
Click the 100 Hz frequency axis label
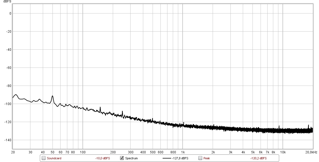[x=83, y=152]
